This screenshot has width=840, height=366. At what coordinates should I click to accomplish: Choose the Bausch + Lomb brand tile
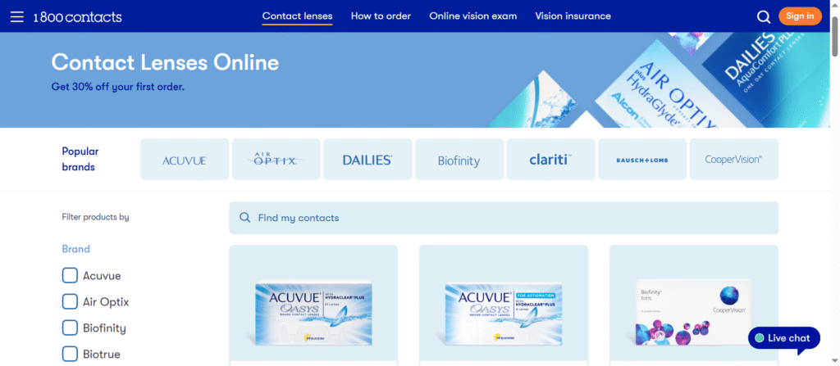(642, 160)
